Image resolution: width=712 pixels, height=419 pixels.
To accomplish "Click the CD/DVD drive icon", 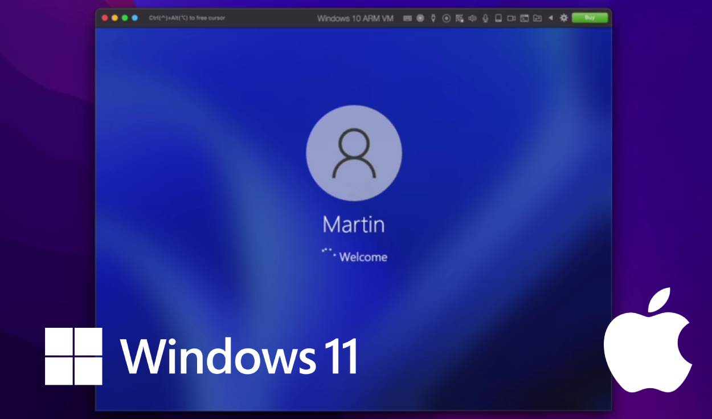I will [x=419, y=18].
